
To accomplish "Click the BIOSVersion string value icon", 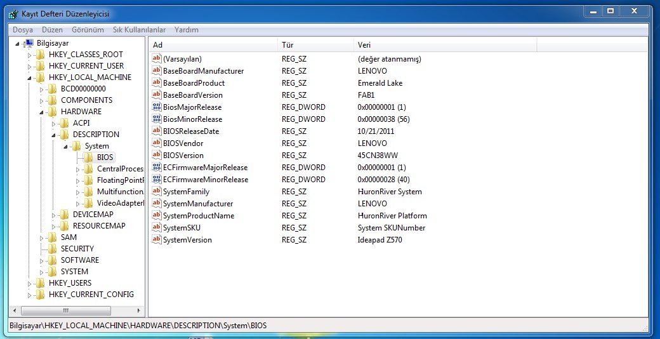I will (x=157, y=156).
